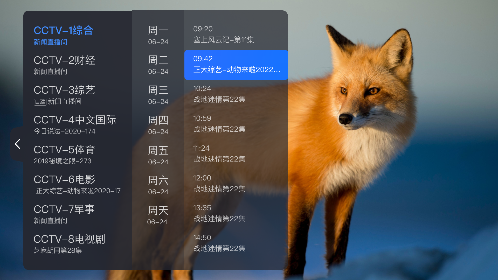Open 周三 program listings
Viewport: 498px width, 280px height.
click(158, 95)
